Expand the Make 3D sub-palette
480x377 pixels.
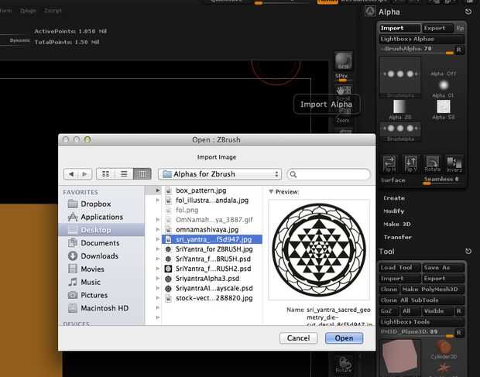397,224
